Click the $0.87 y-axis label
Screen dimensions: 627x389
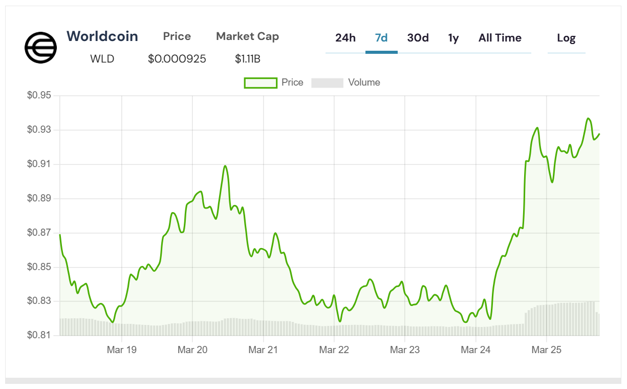[39, 233]
